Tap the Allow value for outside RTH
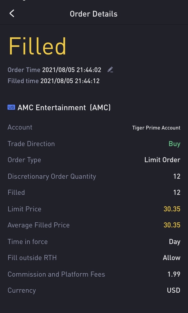 (171, 258)
